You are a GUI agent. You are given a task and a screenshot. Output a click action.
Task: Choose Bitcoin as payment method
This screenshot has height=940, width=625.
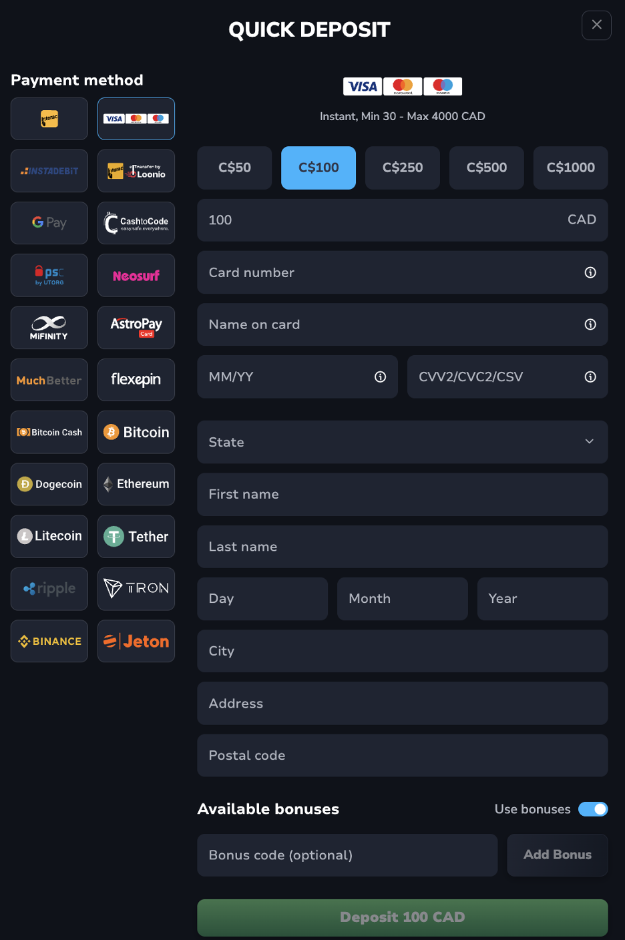136,432
